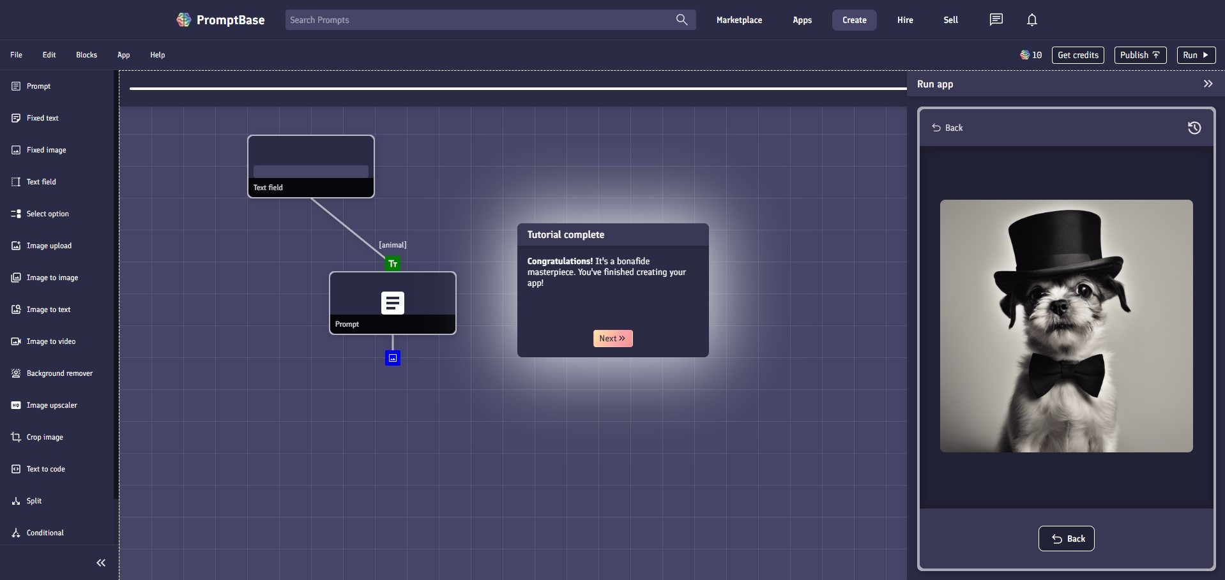
Task: Click the blue image output port
Action: (x=393, y=358)
